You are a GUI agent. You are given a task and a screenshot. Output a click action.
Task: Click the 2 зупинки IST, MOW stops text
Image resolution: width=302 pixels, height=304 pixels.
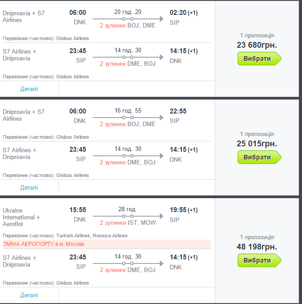[x=128, y=223]
